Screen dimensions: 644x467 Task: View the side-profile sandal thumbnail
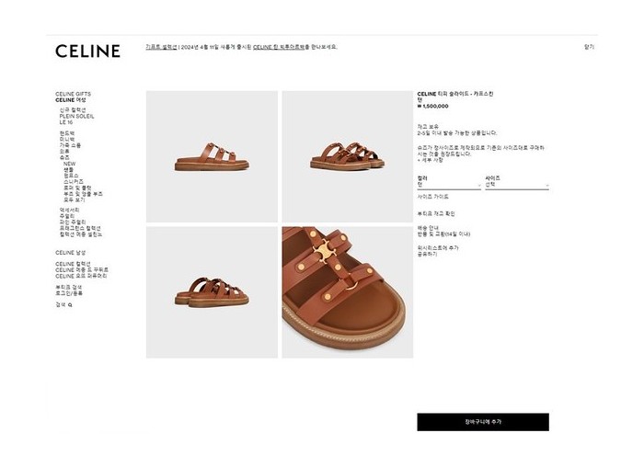[212, 157]
